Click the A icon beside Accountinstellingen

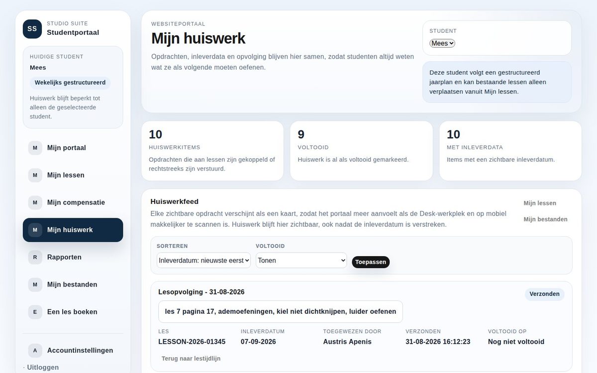pyautogui.click(x=35, y=350)
